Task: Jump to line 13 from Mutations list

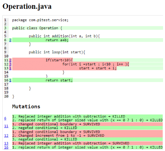Action: point(6,143)
